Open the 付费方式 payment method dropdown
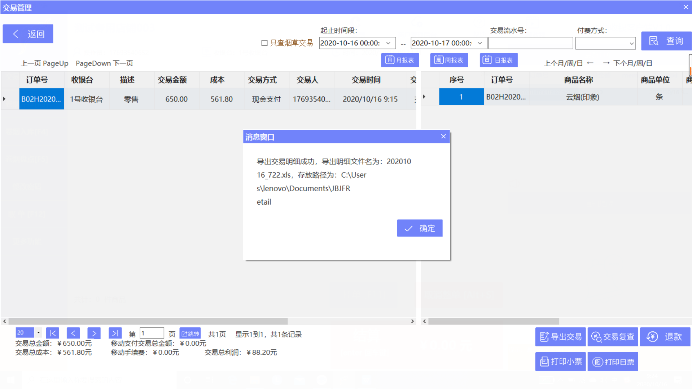The width and height of the screenshot is (692, 389). point(631,43)
